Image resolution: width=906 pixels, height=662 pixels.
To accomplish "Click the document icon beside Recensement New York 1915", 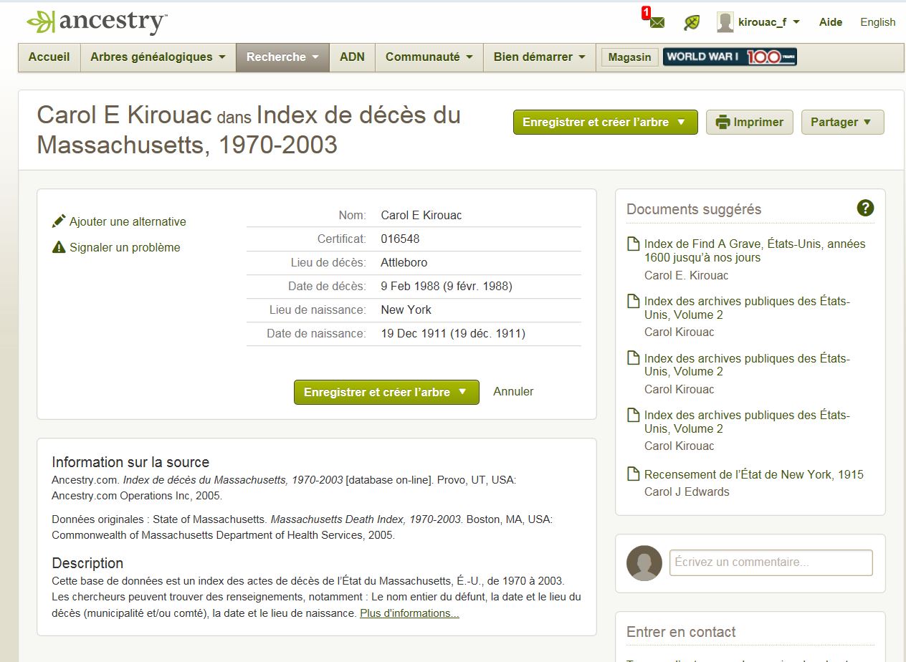I will (x=633, y=474).
